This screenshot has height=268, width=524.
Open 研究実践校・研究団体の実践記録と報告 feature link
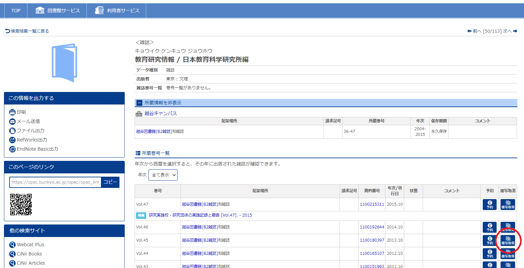(200, 215)
